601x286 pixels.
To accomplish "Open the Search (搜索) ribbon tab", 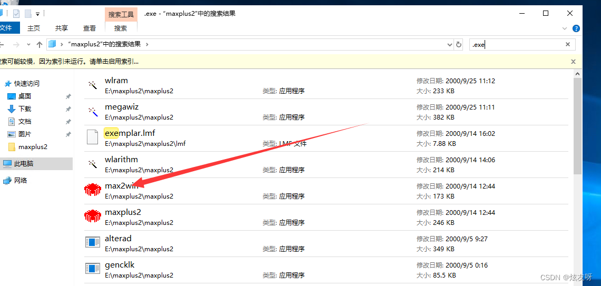I will click(x=121, y=28).
